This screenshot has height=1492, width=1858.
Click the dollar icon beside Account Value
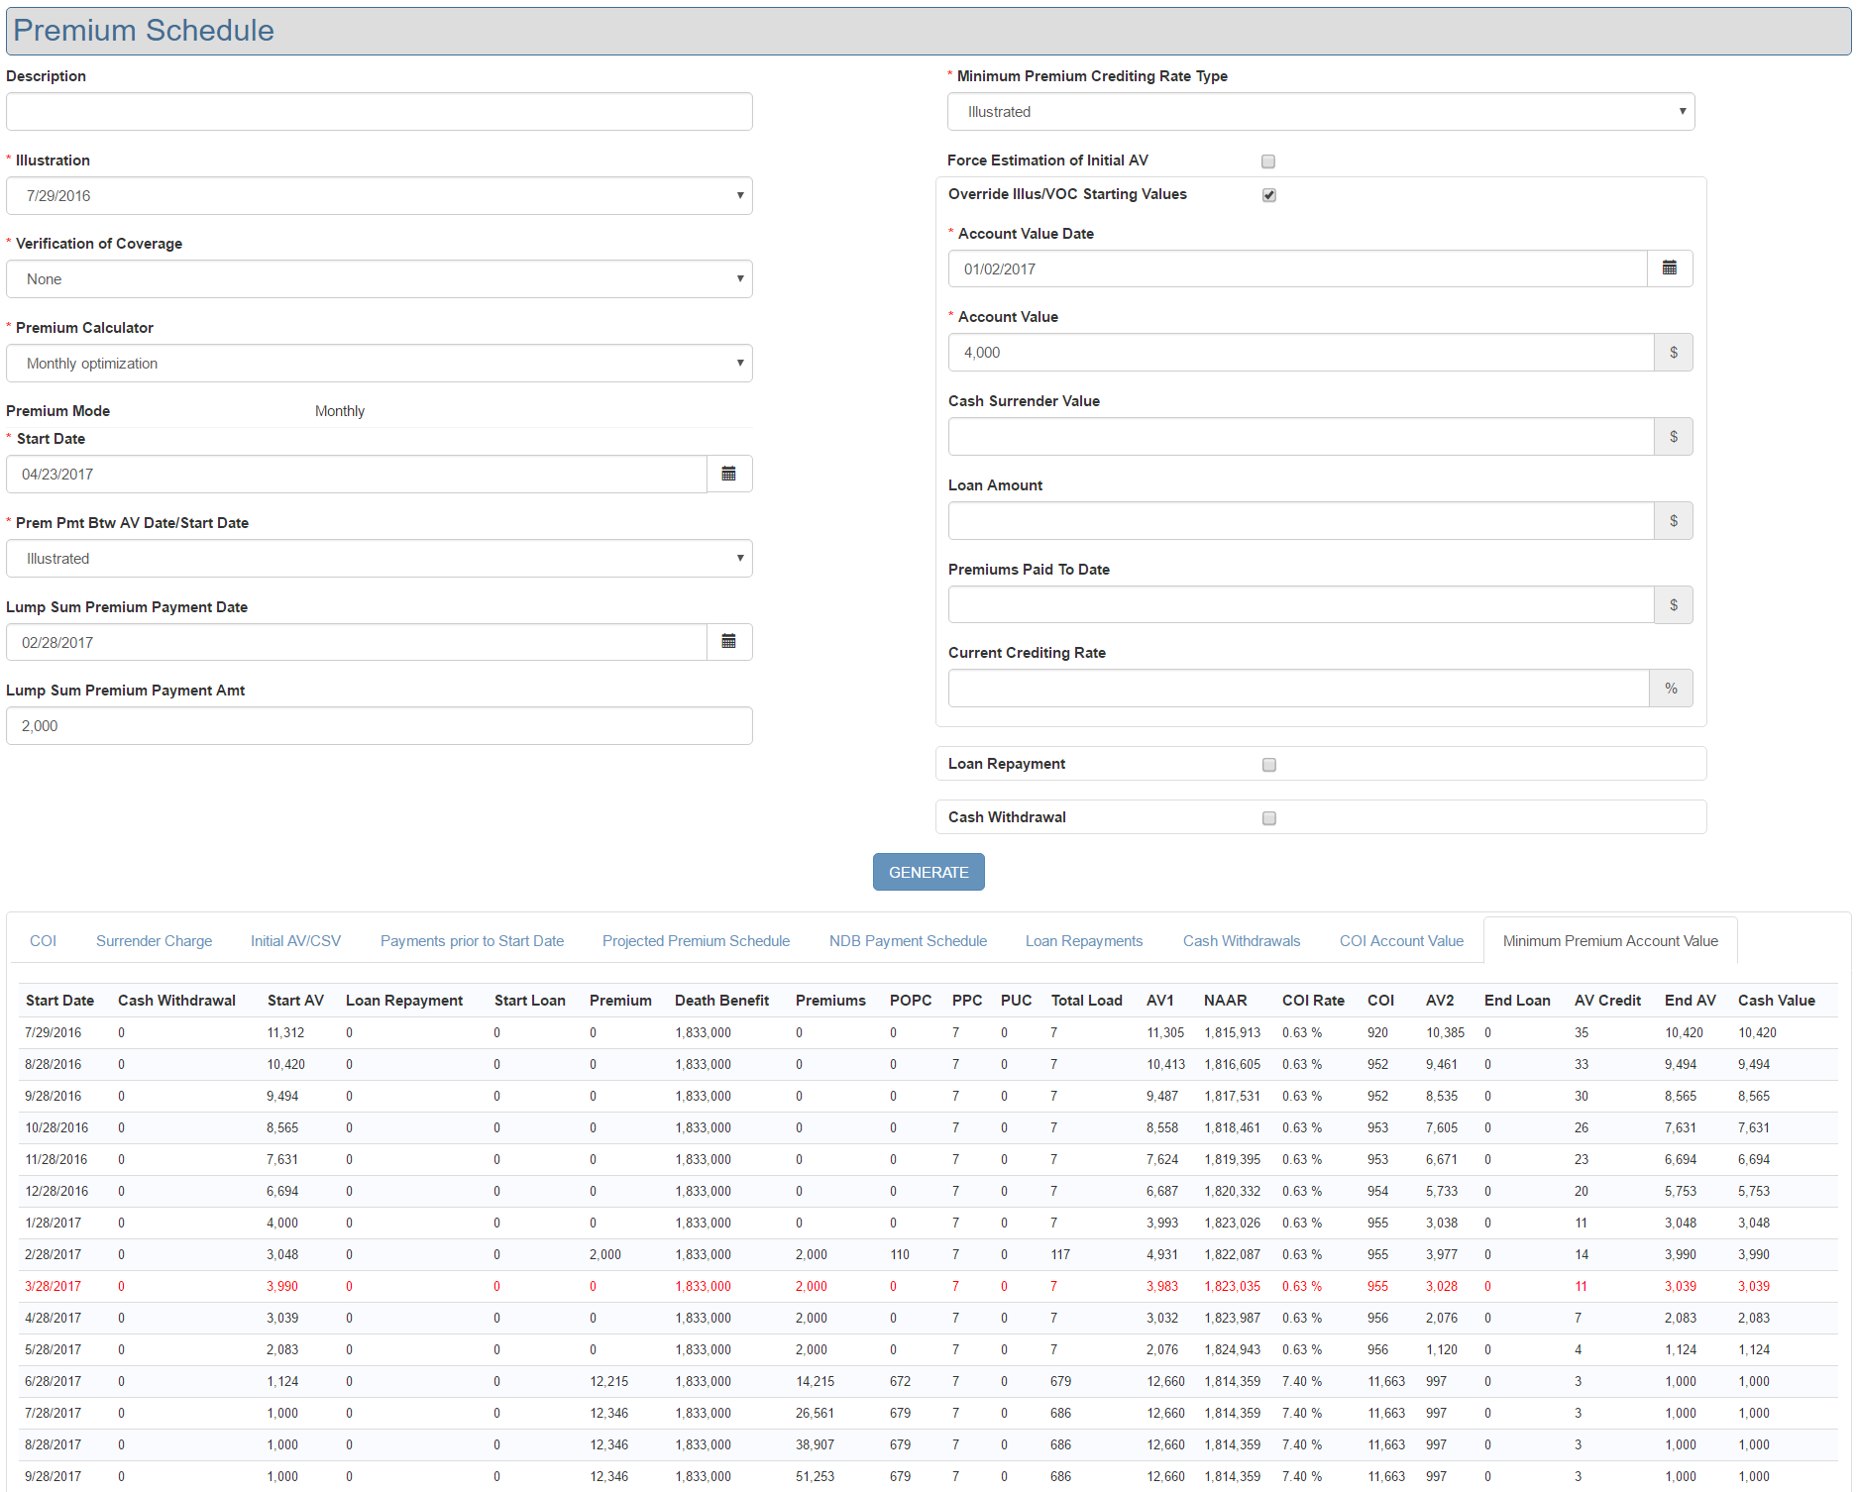point(1673,353)
